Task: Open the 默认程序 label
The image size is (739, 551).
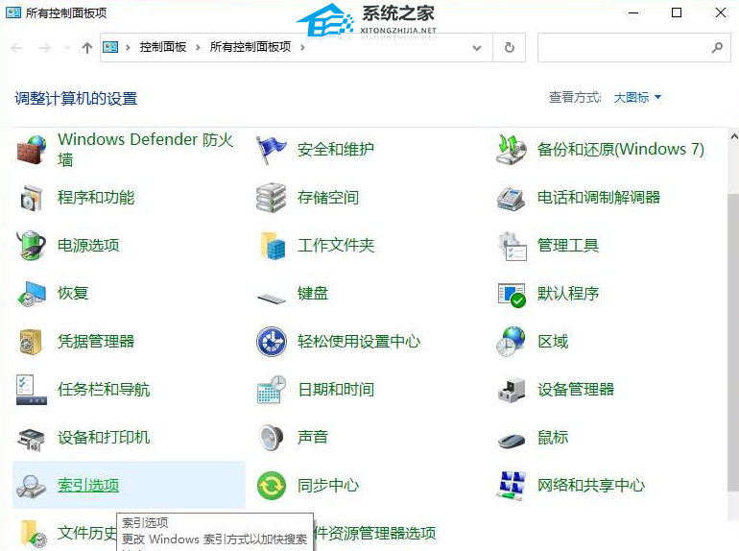Action: coord(568,293)
